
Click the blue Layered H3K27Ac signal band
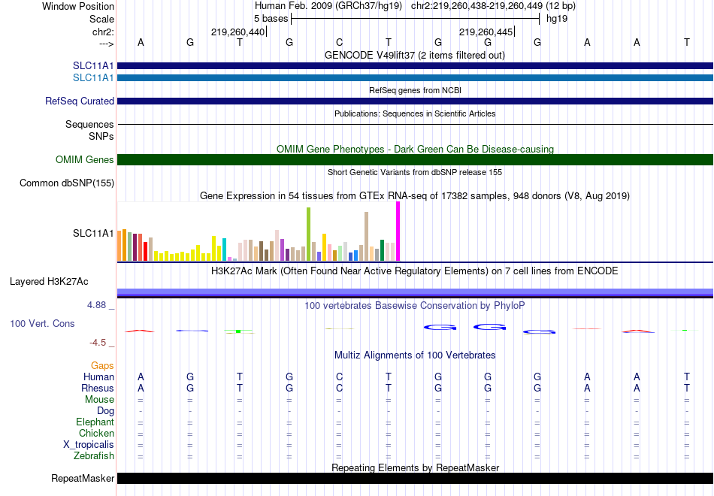(415, 292)
